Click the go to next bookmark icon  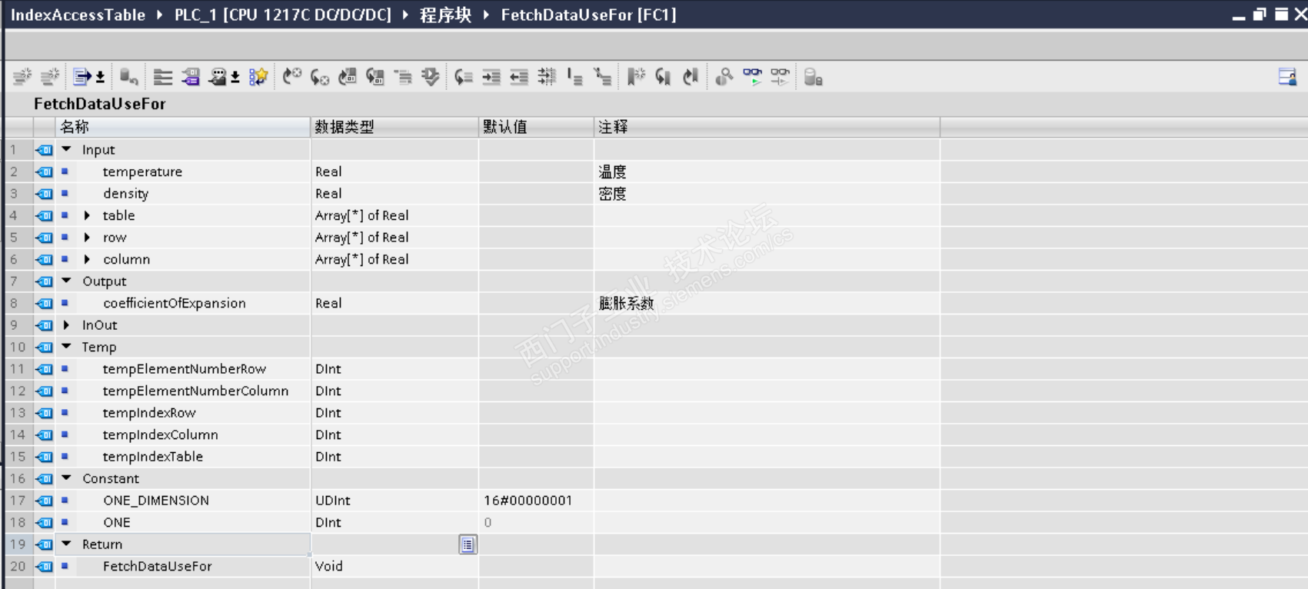click(663, 77)
